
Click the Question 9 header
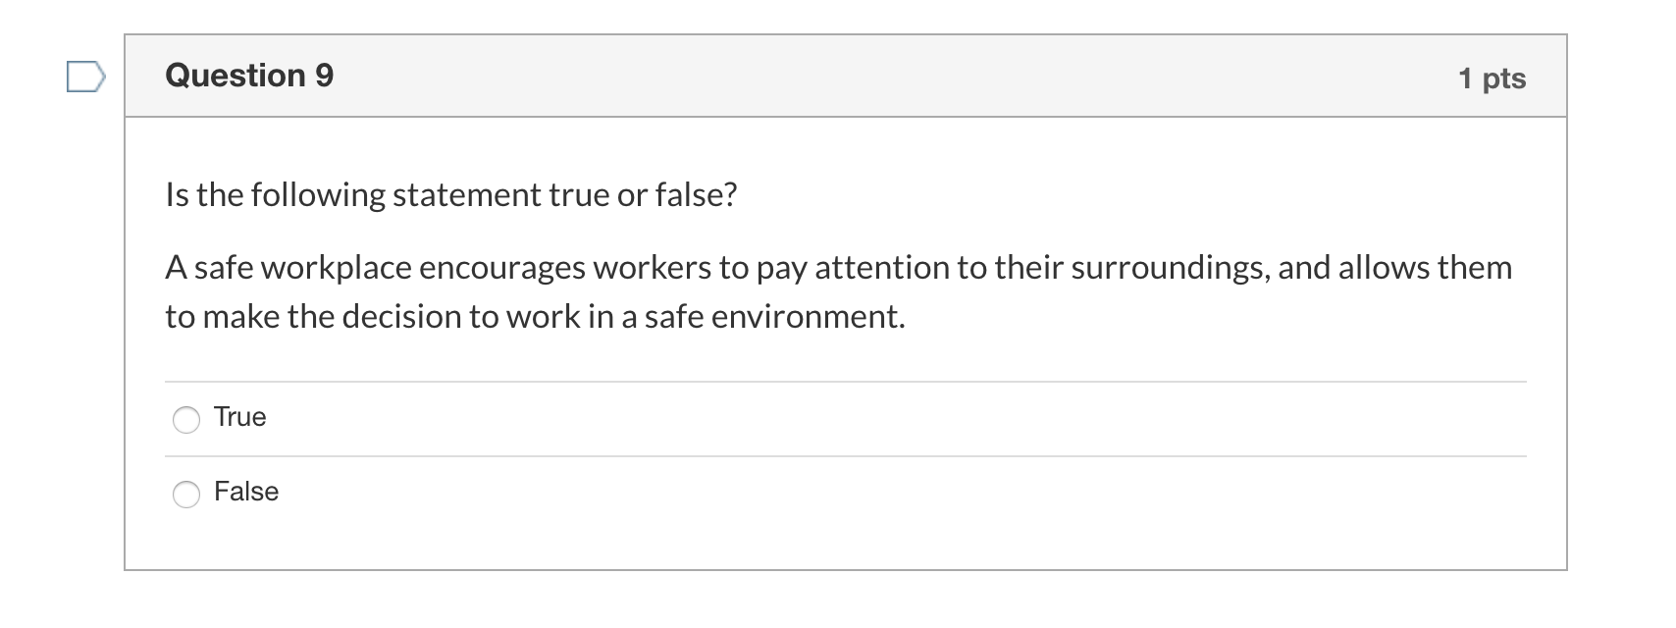click(x=248, y=75)
